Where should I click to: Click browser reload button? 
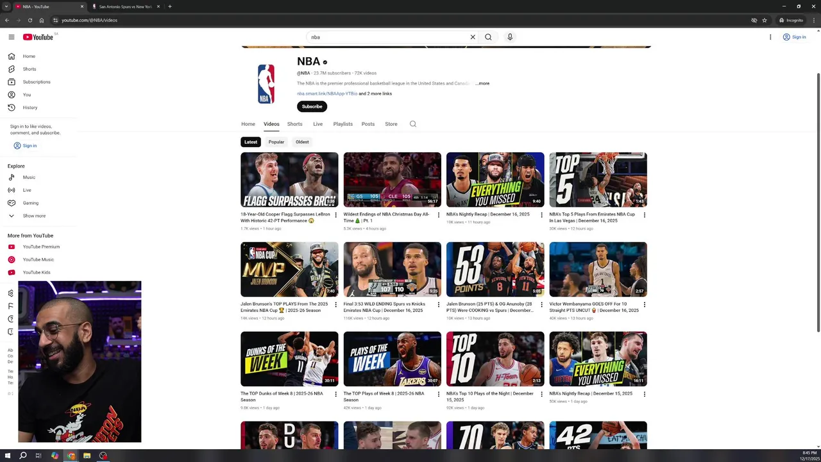pos(30,20)
